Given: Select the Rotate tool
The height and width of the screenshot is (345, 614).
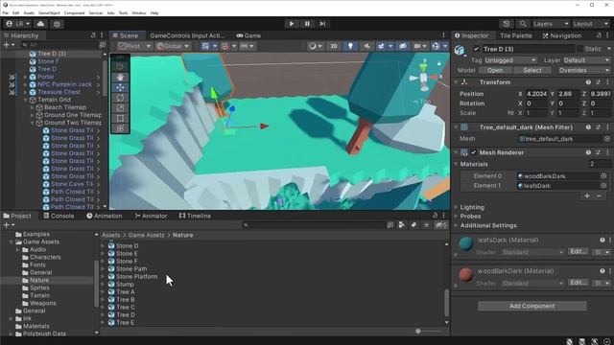Looking at the screenshot, I should tap(120, 98).
